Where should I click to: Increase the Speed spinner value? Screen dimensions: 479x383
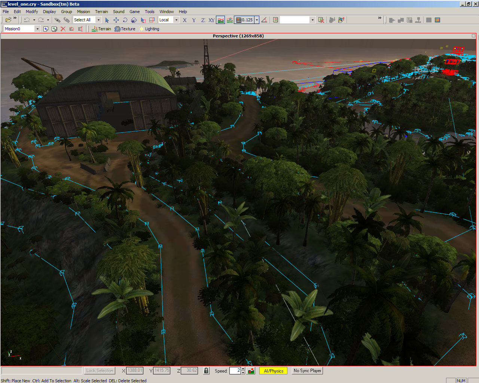(243, 369)
